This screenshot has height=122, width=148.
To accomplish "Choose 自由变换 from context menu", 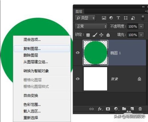I will click(42, 96).
